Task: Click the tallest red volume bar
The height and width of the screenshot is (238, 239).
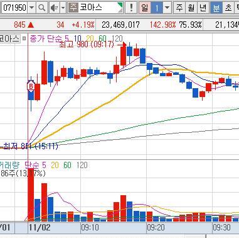Action: (31, 195)
